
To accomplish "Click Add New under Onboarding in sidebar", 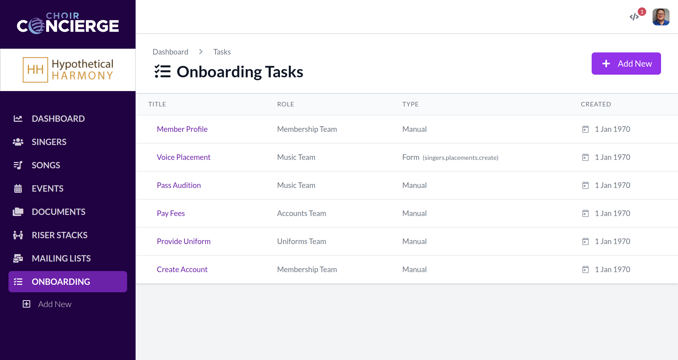I will coord(55,304).
